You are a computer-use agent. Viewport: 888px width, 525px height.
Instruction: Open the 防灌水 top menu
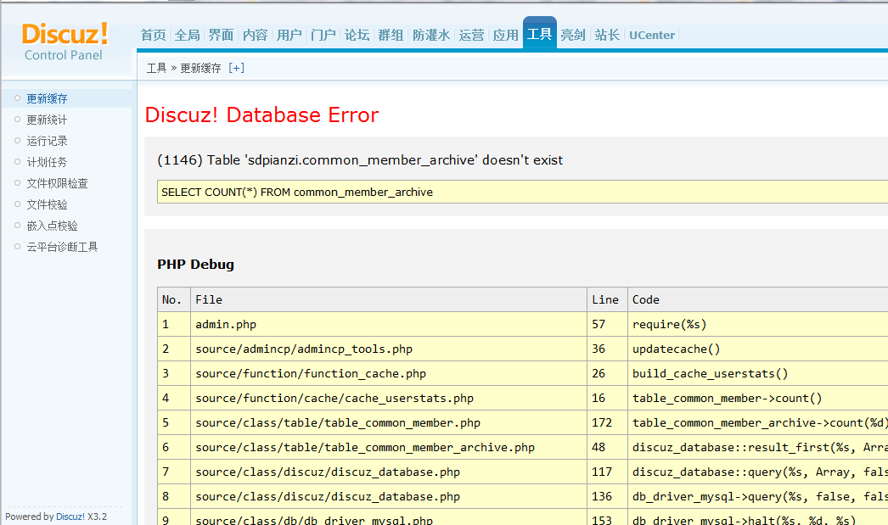pos(431,35)
